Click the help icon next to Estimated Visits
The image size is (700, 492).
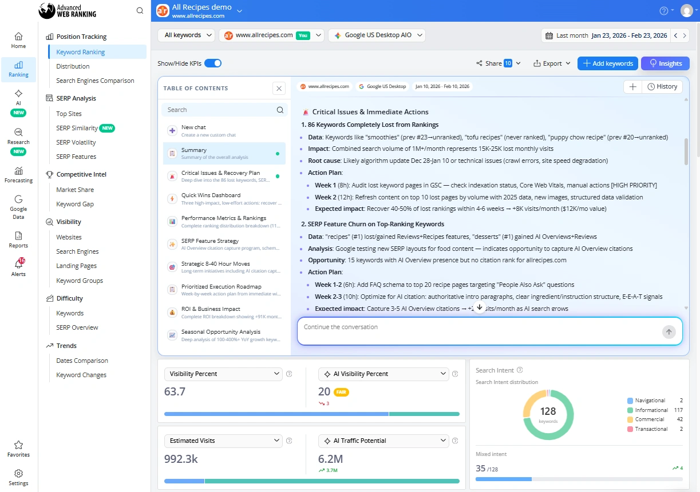289,441
